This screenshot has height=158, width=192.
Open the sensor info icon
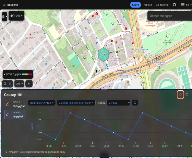coord(187,94)
